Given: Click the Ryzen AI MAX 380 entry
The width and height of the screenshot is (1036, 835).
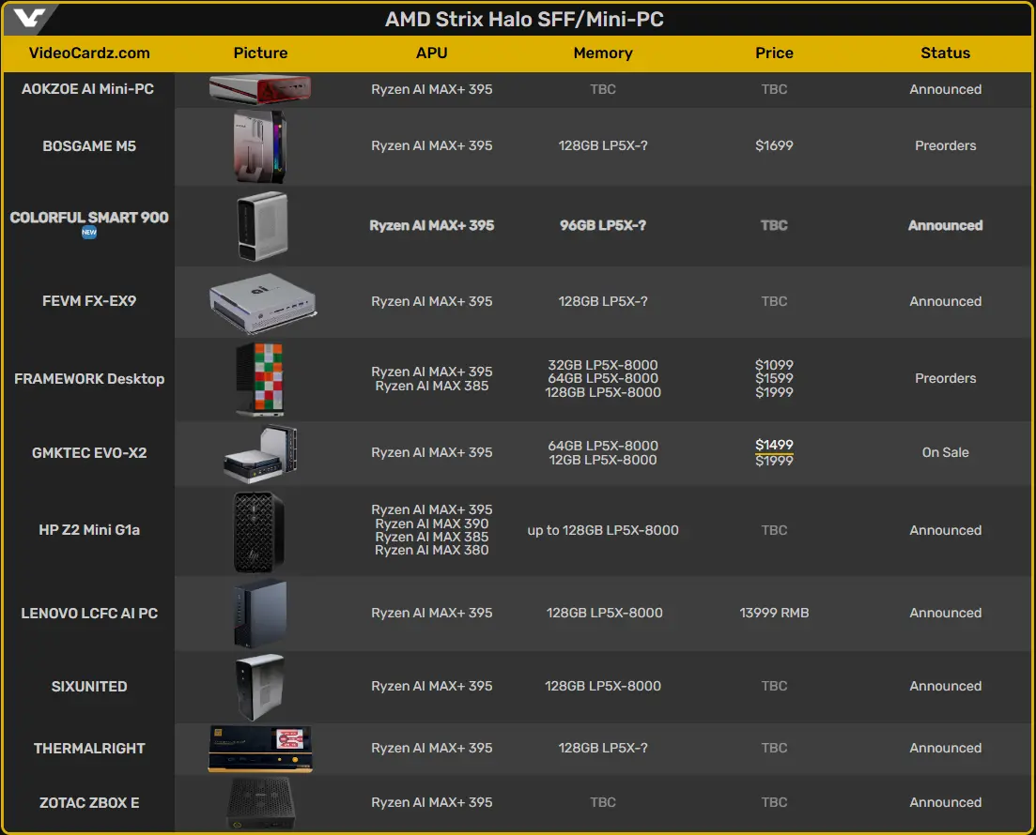Looking at the screenshot, I should click(x=431, y=551).
